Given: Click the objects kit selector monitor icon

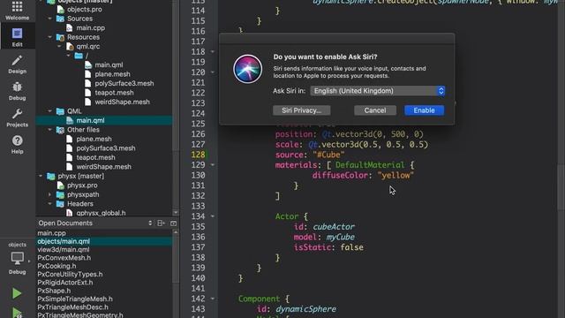Looking at the screenshot, I should (17, 258).
